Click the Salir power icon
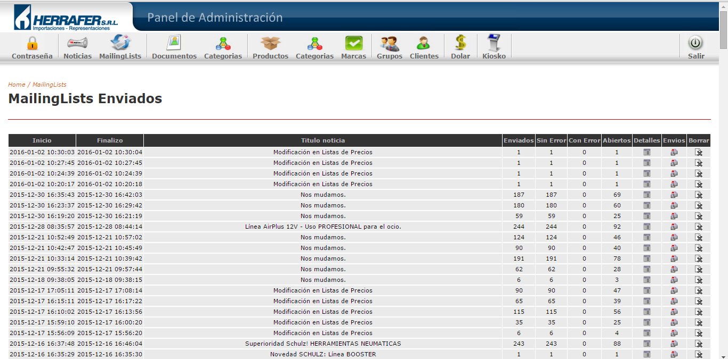 pyautogui.click(x=696, y=43)
